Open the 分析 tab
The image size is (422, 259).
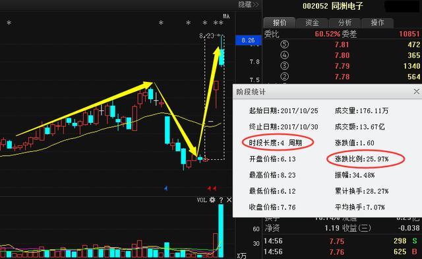click(x=345, y=22)
